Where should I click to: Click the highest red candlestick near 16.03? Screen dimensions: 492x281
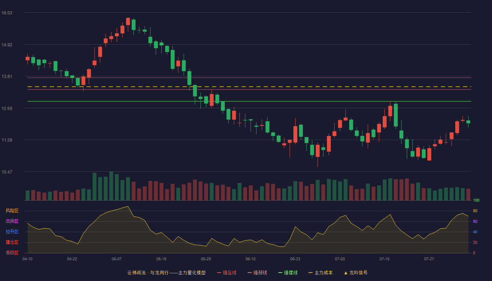point(128,21)
